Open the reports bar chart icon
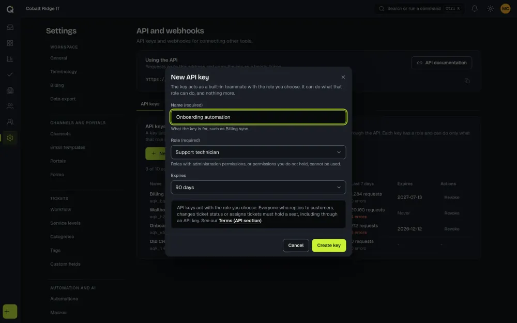 (x=10, y=59)
